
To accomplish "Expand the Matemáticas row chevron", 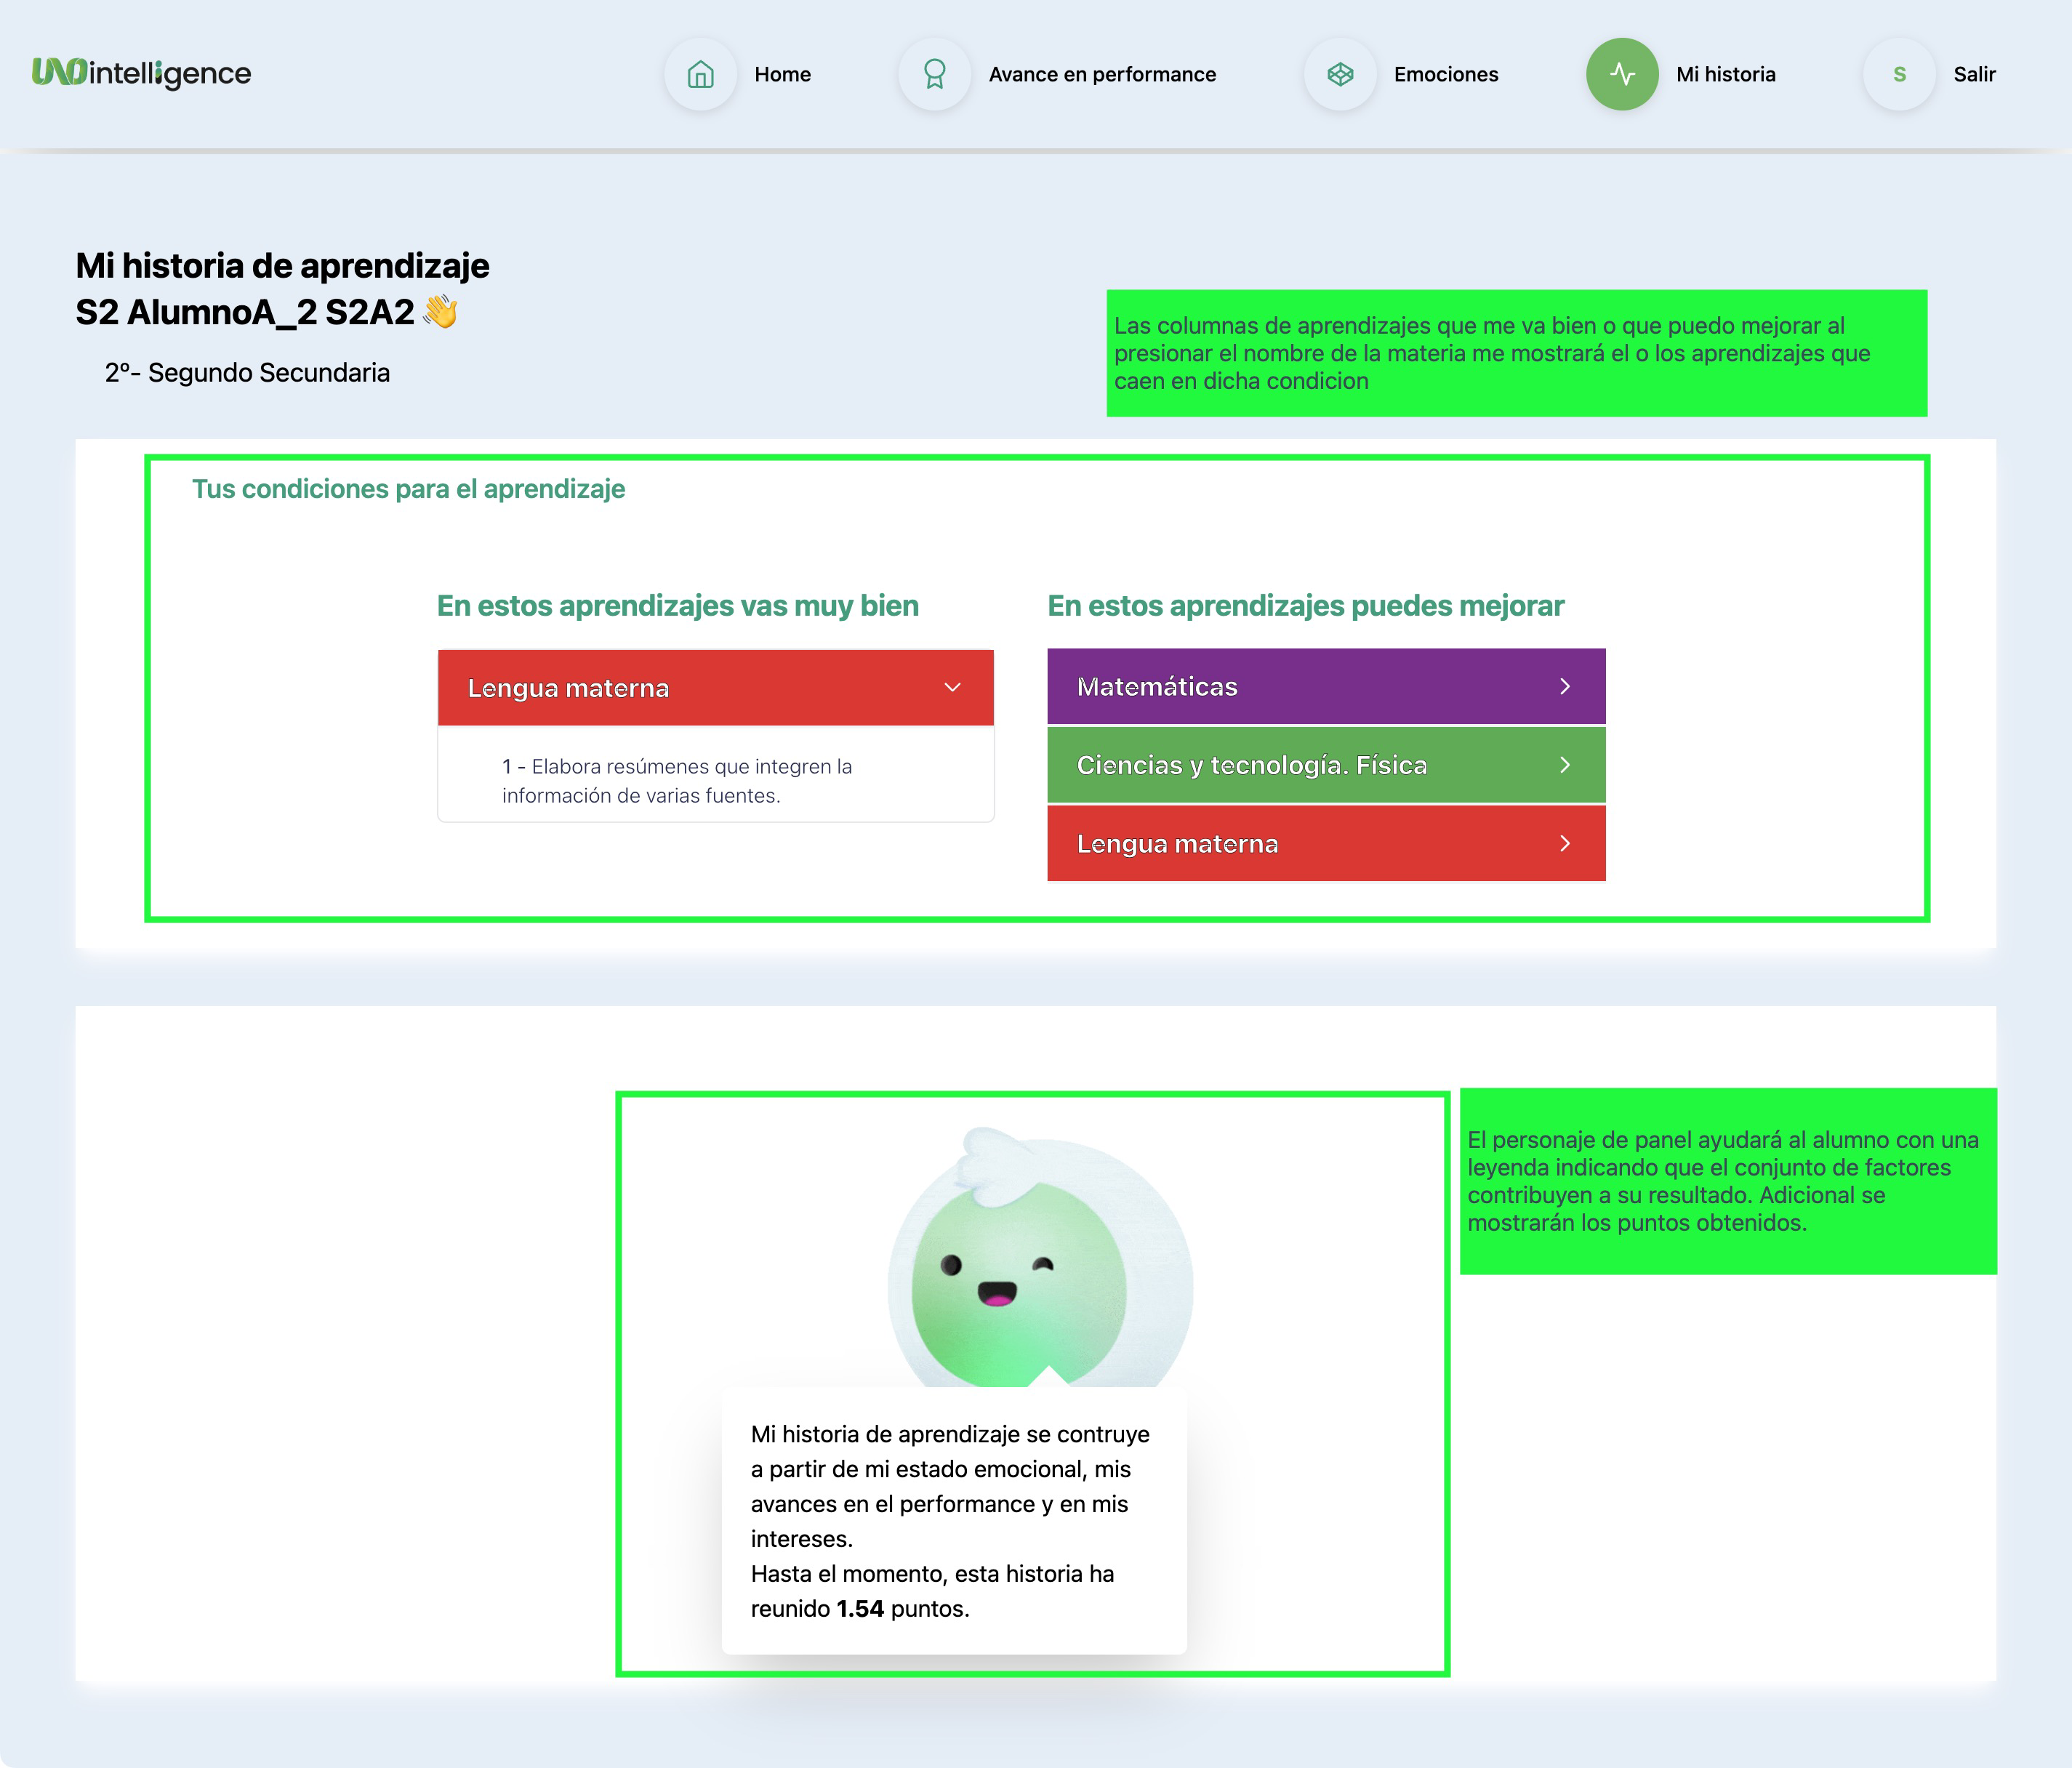I will tap(1565, 686).
